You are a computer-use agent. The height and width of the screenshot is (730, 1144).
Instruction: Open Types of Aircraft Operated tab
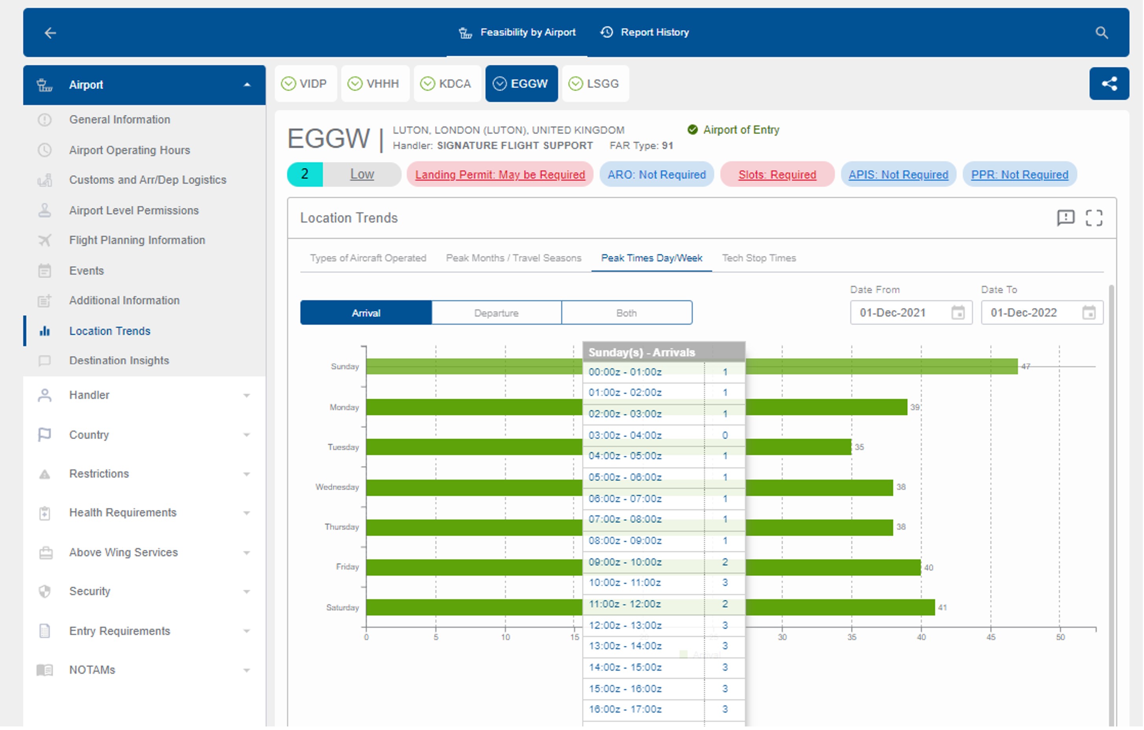tap(368, 258)
